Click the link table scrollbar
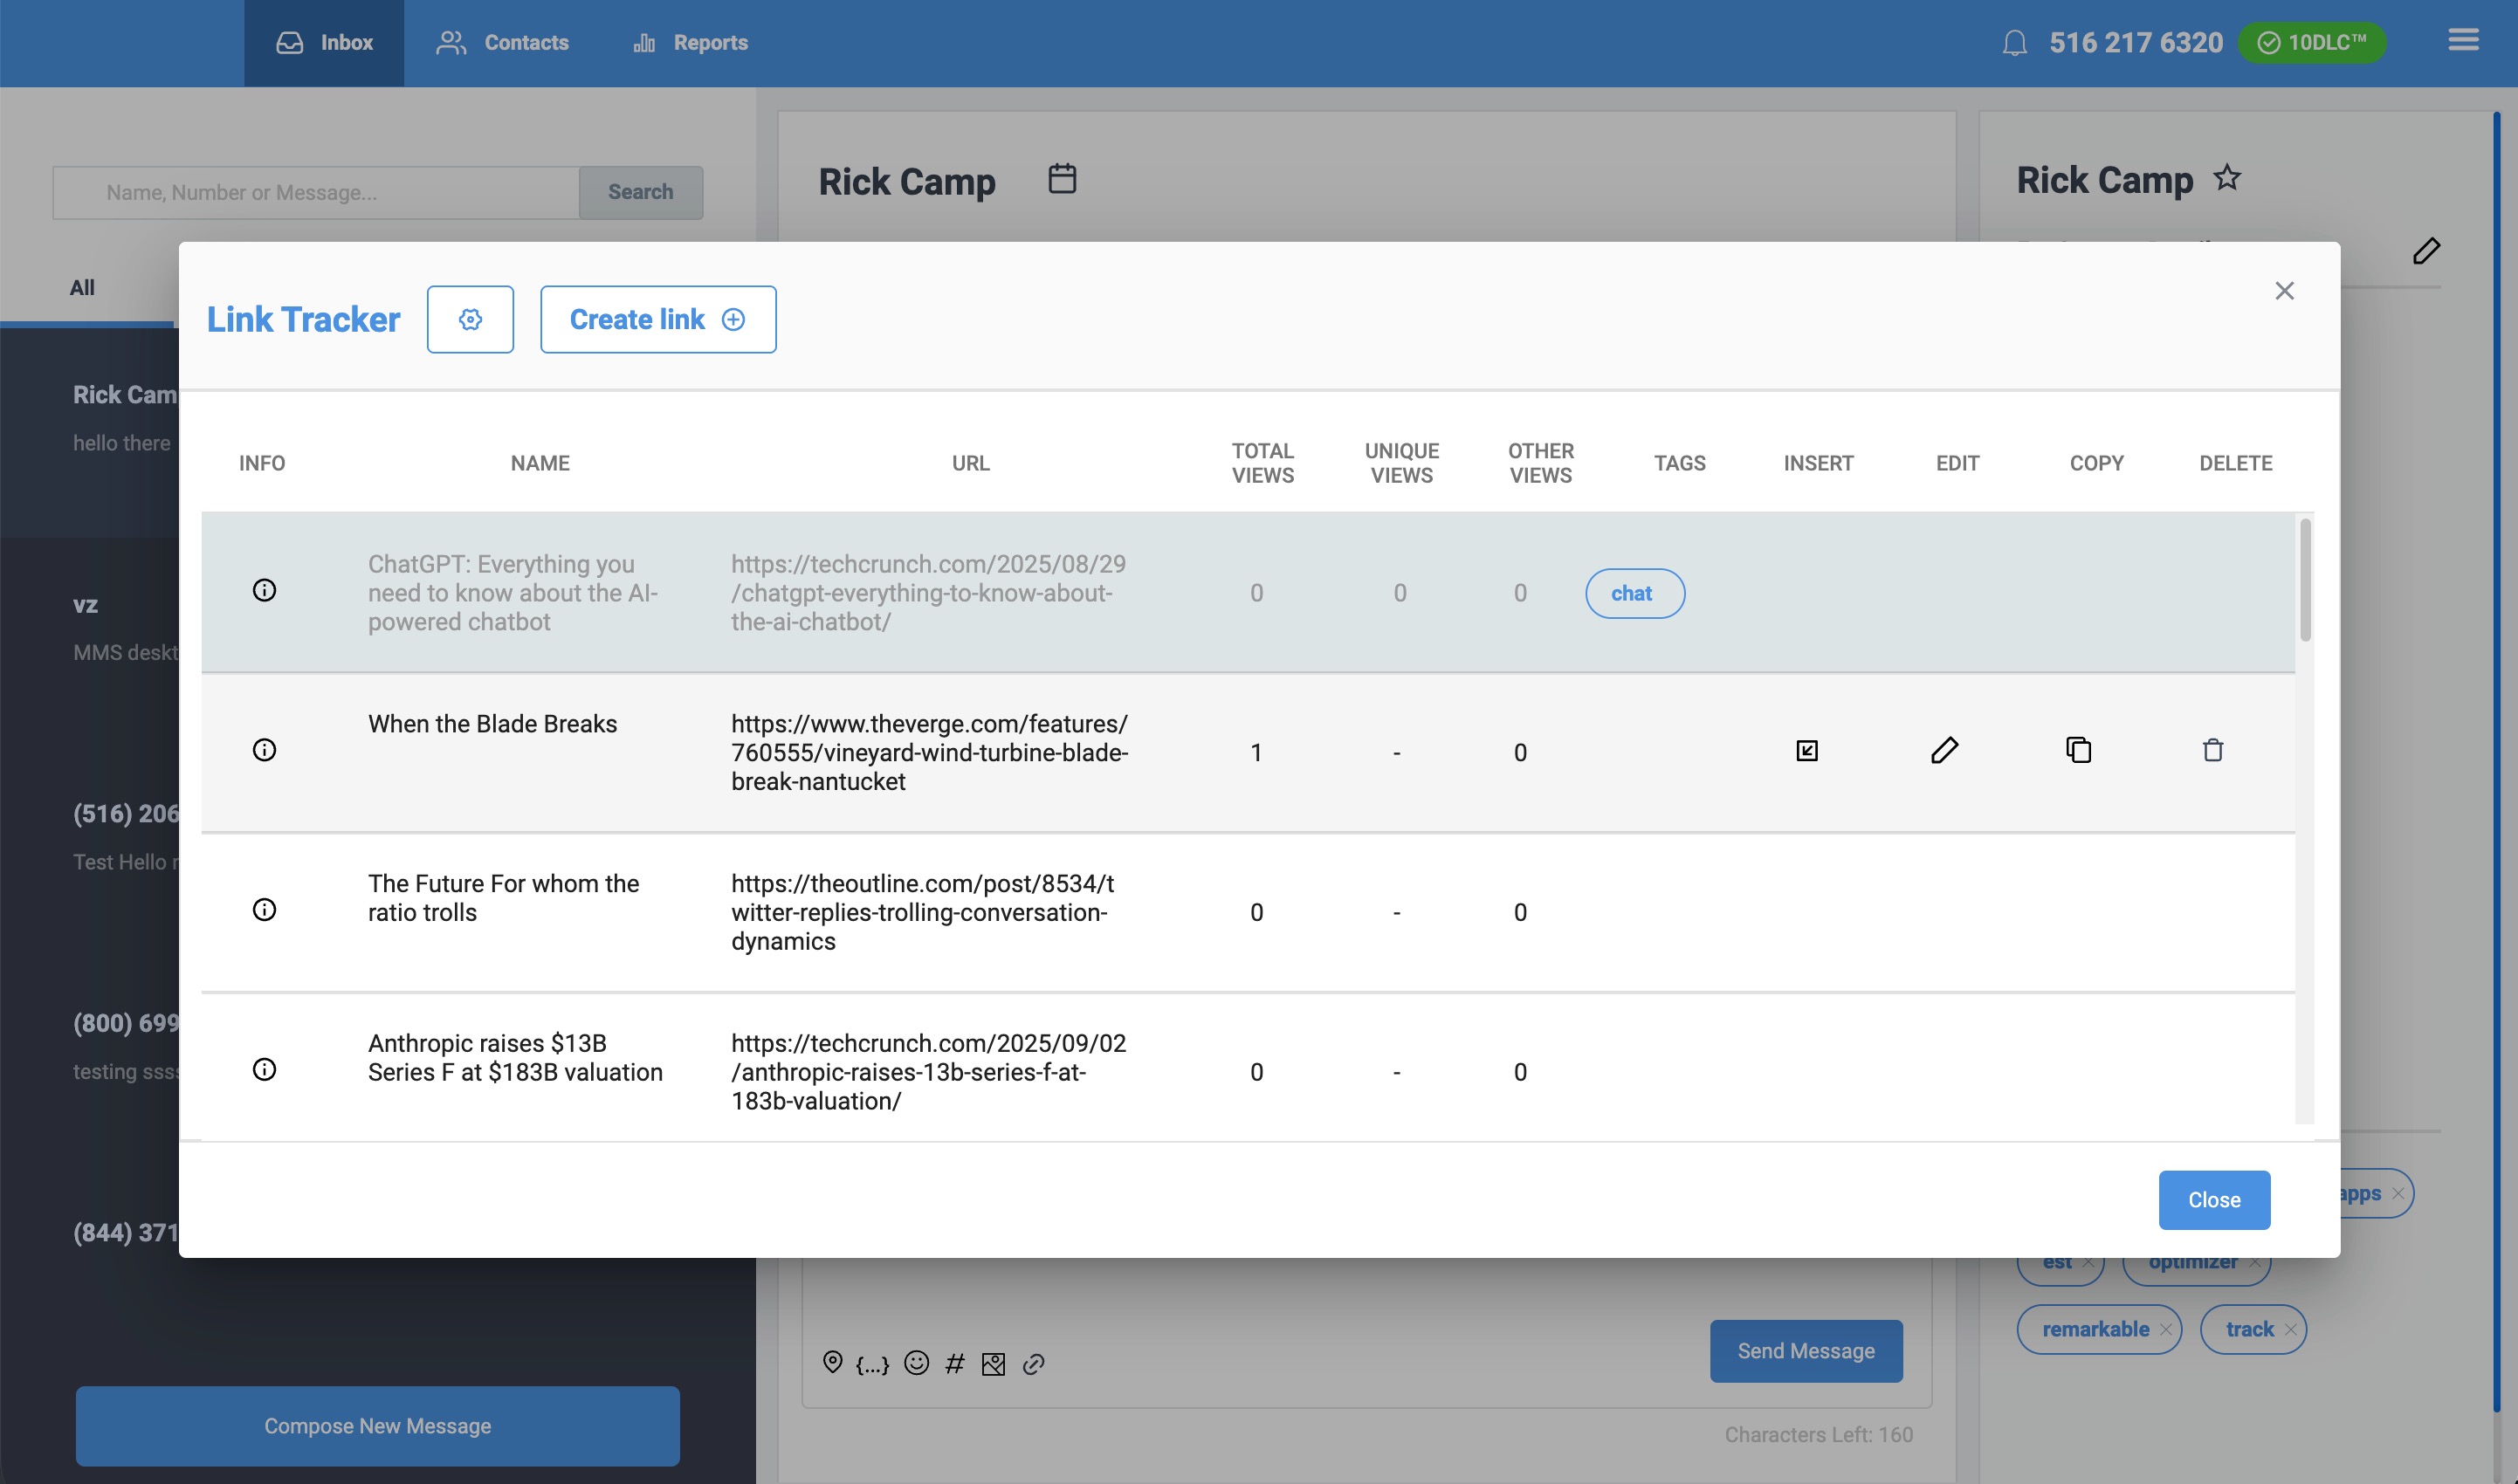 2305,580
